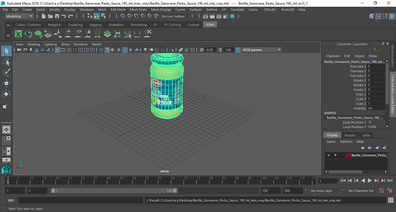This screenshot has width=396, height=212.
Task: Activate the Paint selection tool
Action: pyautogui.click(x=6, y=73)
